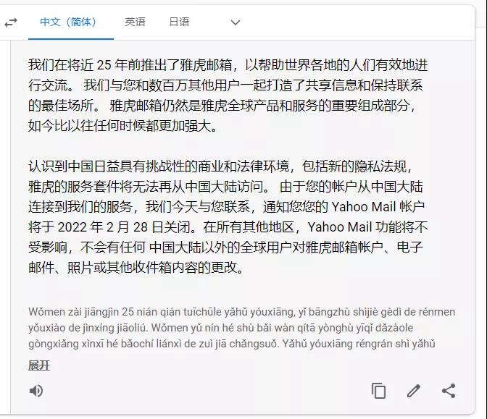The height and width of the screenshot is (419, 487).
Task: Select the 中文（简体）language tab
Action: (x=68, y=22)
